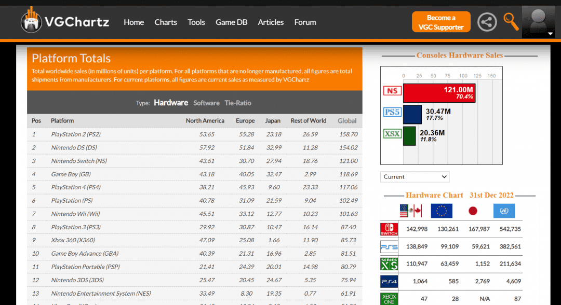This screenshot has height=305, width=561.
Task: Select the European Union flag icon
Action: tap(442, 211)
